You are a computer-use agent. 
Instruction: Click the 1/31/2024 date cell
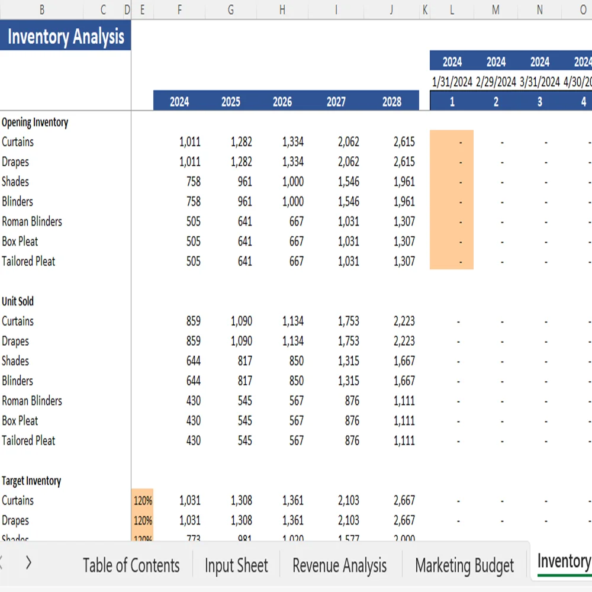451,82
